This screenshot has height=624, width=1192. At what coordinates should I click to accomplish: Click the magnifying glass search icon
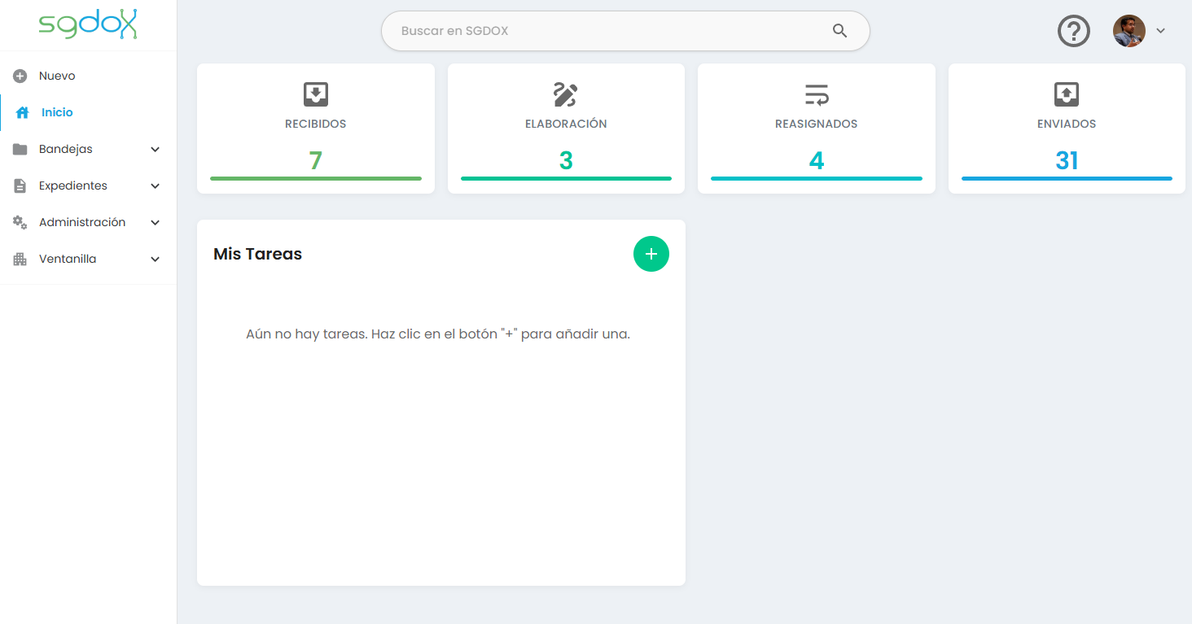(x=840, y=31)
